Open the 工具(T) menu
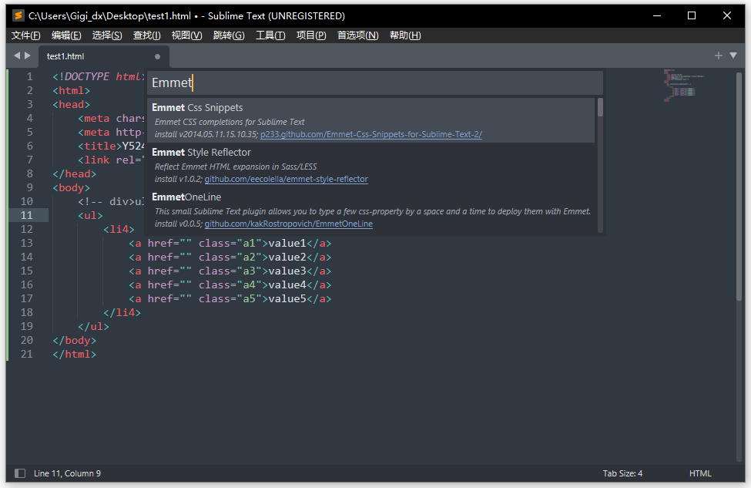 point(270,35)
